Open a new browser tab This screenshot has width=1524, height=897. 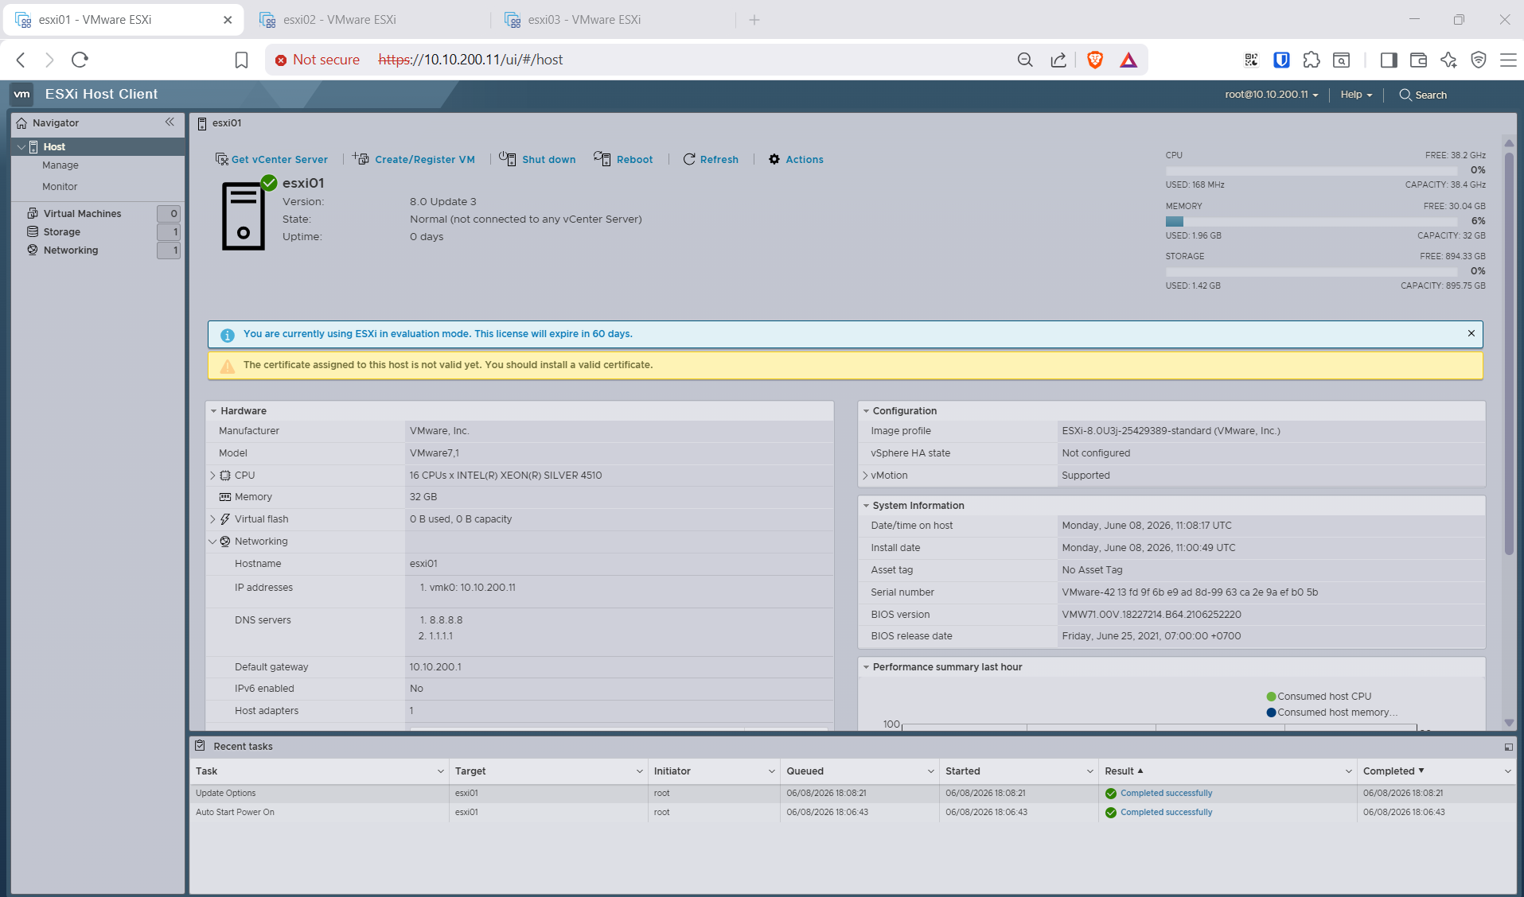[754, 20]
